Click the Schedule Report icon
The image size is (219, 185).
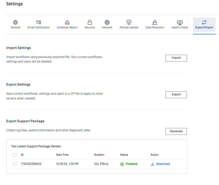pos(67,22)
